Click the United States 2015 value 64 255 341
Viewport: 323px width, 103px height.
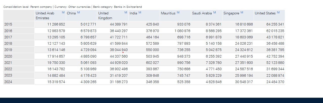coord(275,24)
